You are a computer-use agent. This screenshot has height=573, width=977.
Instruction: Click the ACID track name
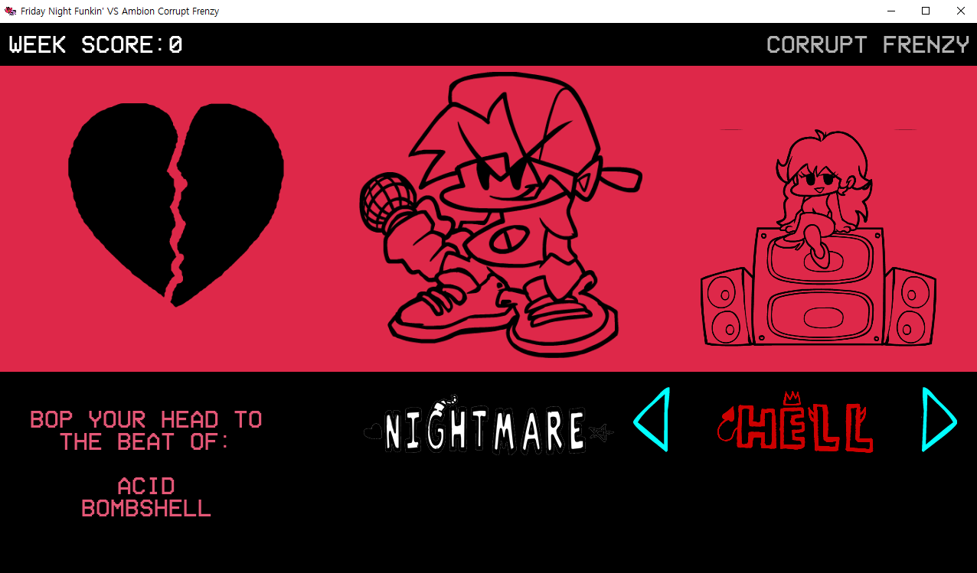[x=146, y=486]
